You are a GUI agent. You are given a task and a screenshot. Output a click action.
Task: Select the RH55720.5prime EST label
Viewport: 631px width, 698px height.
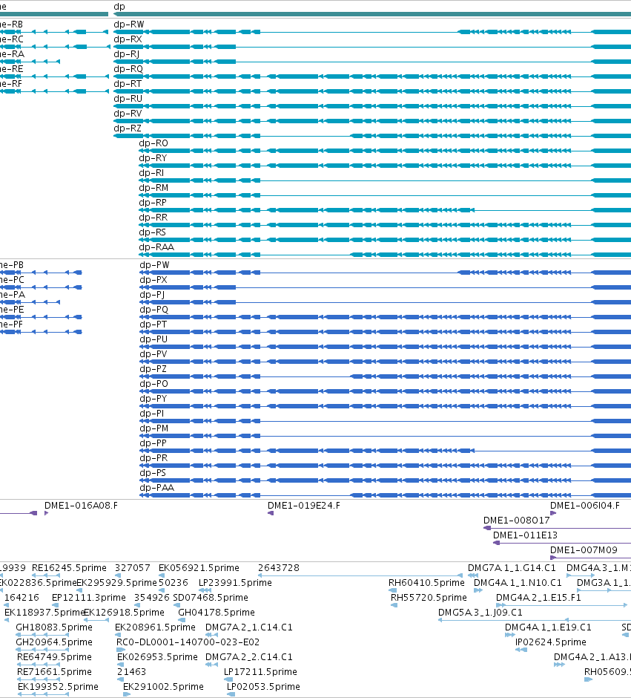[429, 598]
